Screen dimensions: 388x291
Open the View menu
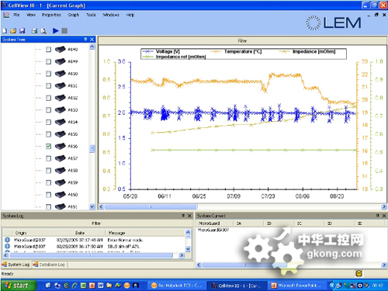point(31,15)
